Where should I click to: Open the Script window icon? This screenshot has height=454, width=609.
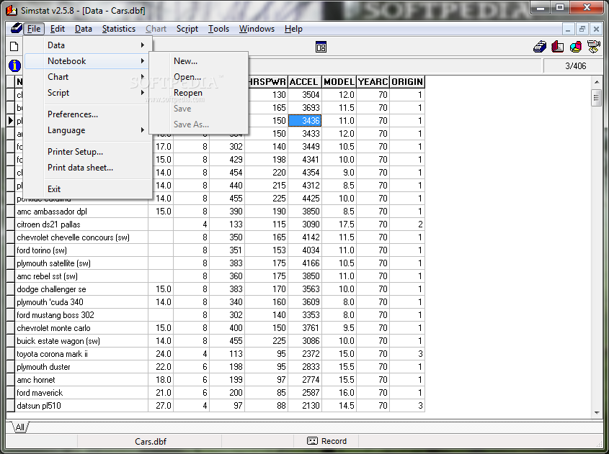[593, 47]
